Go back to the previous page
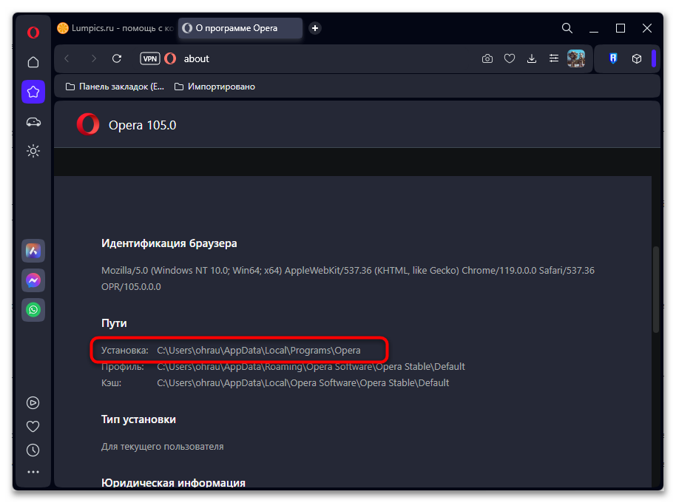The image size is (676, 503). point(67,58)
